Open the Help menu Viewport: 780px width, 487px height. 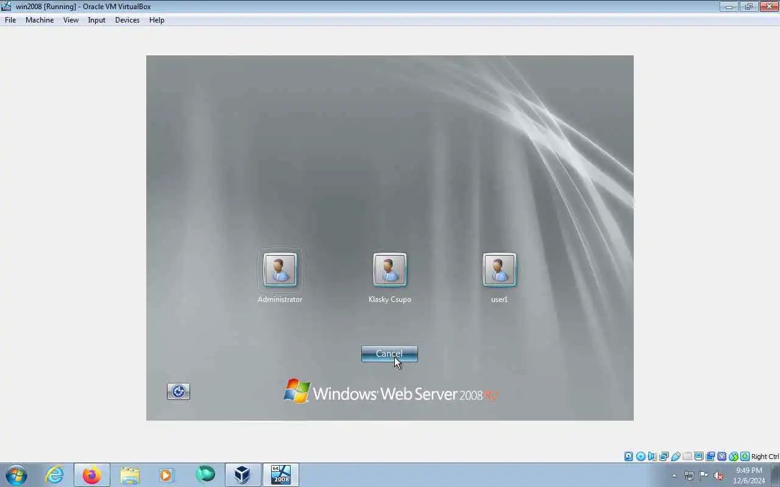coord(157,20)
